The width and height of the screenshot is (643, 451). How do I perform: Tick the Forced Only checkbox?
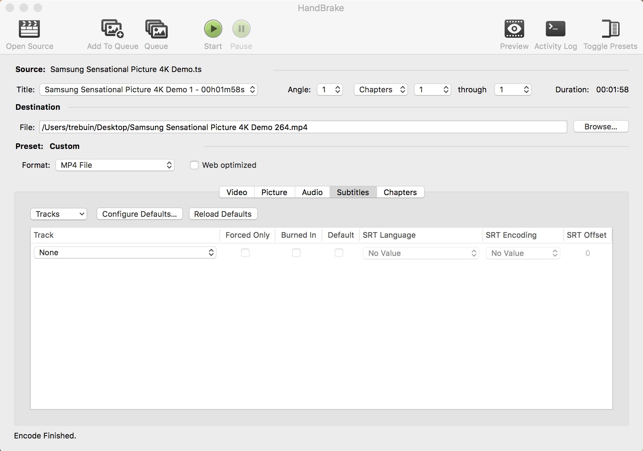click(x=245, y=253)
